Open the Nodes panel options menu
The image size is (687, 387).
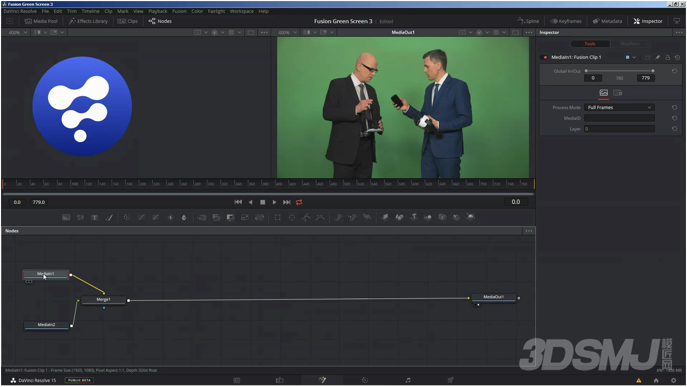coord(529,231)
